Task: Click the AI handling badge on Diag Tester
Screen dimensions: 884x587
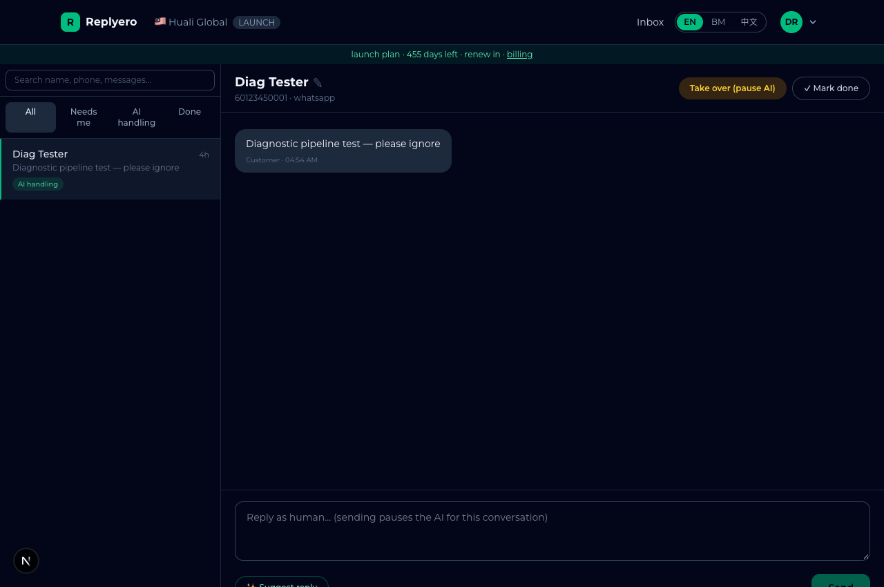Action: tap(38, 184)
